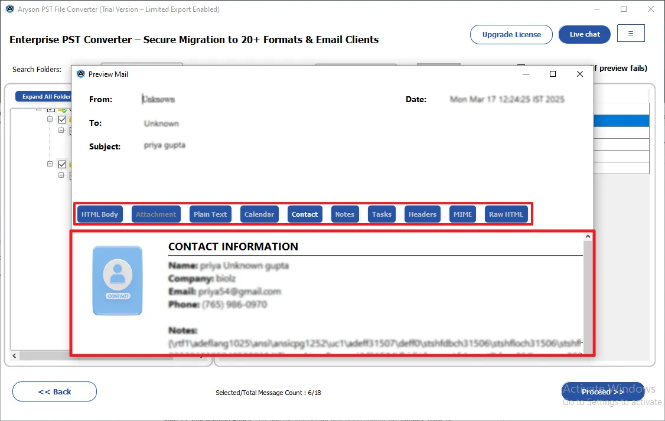Select the Calendar tab
Viewport: 665px width, 421px height.
coord(259,214)
